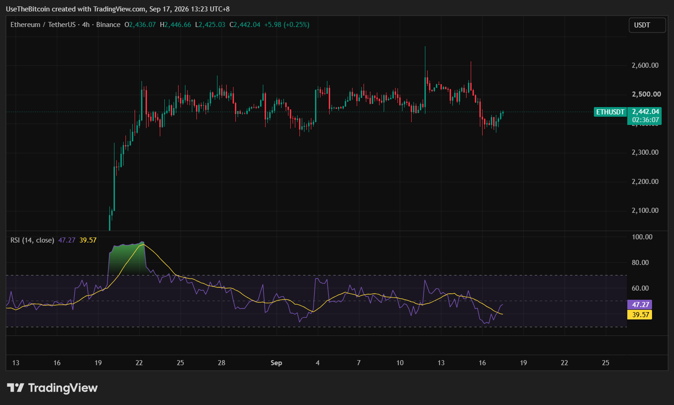Open the USDT currency selector

(x=647, y=25)
